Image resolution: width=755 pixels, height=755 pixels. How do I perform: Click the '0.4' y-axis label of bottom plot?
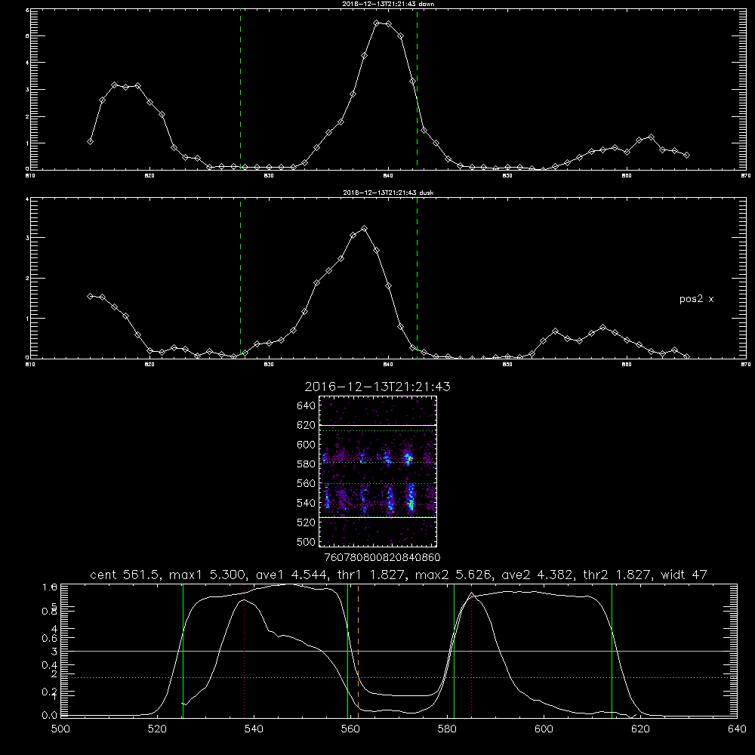49,665
